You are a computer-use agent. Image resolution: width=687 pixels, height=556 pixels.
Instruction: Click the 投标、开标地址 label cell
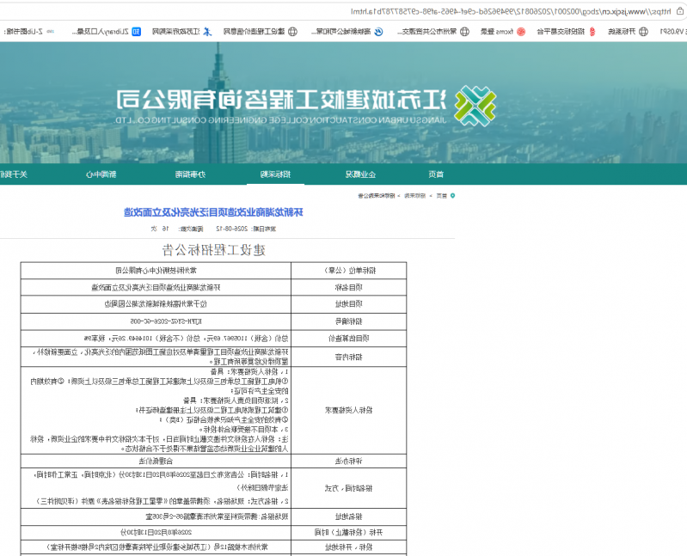349,547
